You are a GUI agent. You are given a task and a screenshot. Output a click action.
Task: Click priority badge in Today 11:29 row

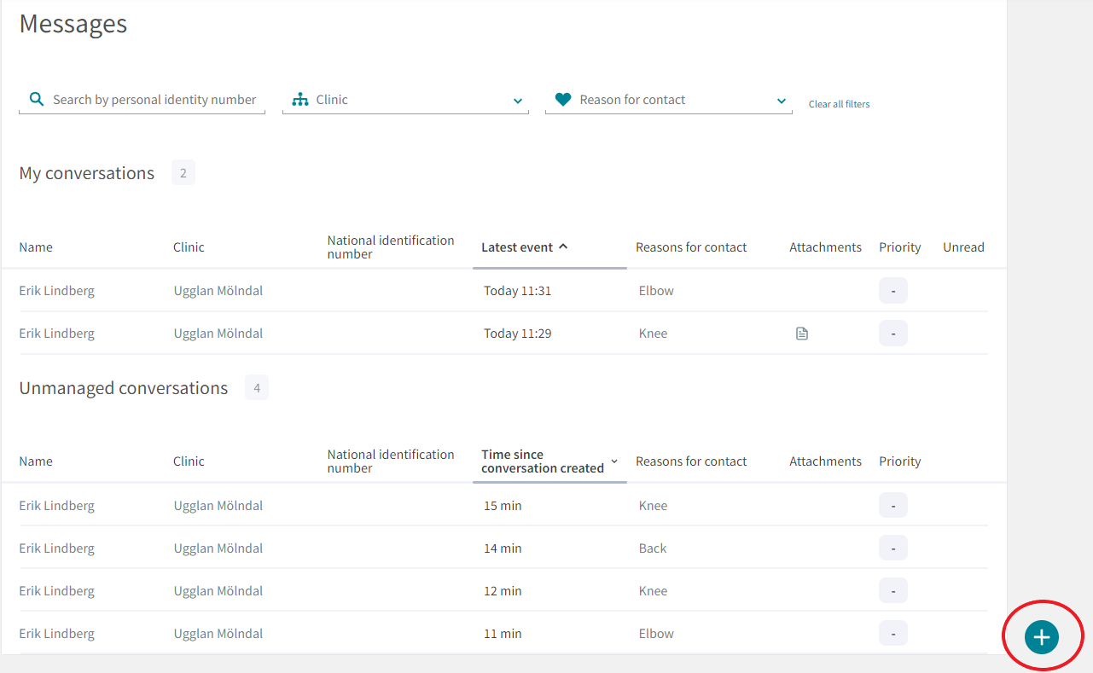[x=893, y=334]
